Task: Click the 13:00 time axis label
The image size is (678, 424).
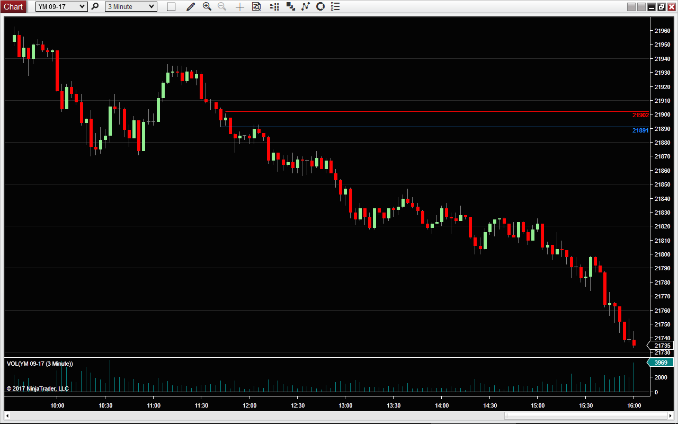Action: (x=345, y=405)
